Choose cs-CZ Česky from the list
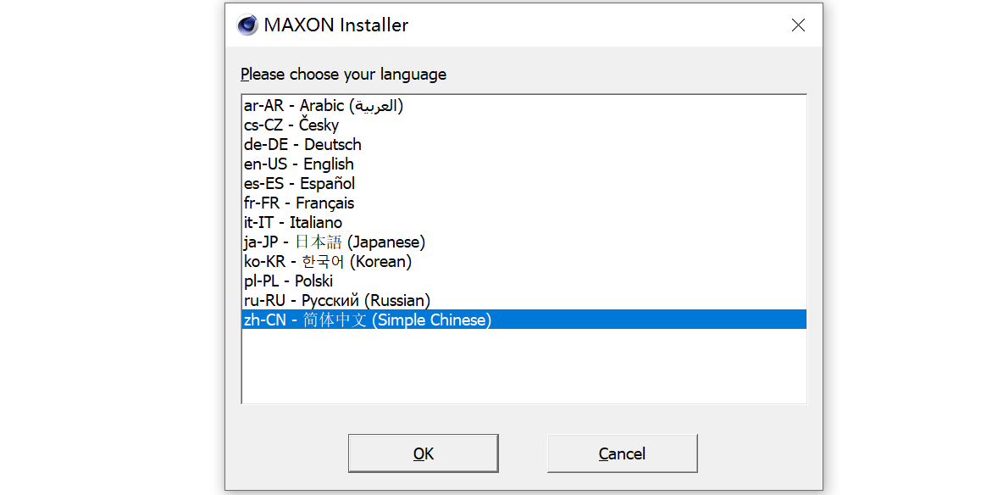This screenshot has width=1003, height=495. 291,125
